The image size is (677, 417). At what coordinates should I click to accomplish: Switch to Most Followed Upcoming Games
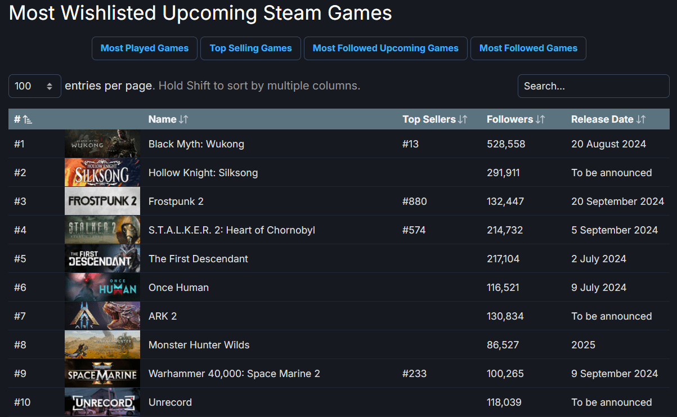(385, 48)
